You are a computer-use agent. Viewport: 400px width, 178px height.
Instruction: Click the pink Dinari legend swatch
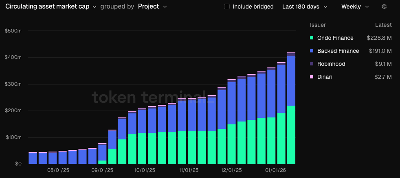tap(312, 77)
